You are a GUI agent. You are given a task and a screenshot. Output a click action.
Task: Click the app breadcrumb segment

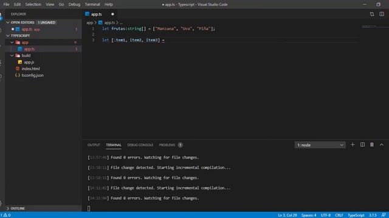pyautogui.click(x=89, y=23)
